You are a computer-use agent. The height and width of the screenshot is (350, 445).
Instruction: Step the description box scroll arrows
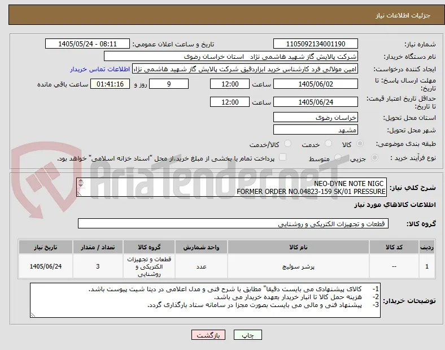coord(81,183)
